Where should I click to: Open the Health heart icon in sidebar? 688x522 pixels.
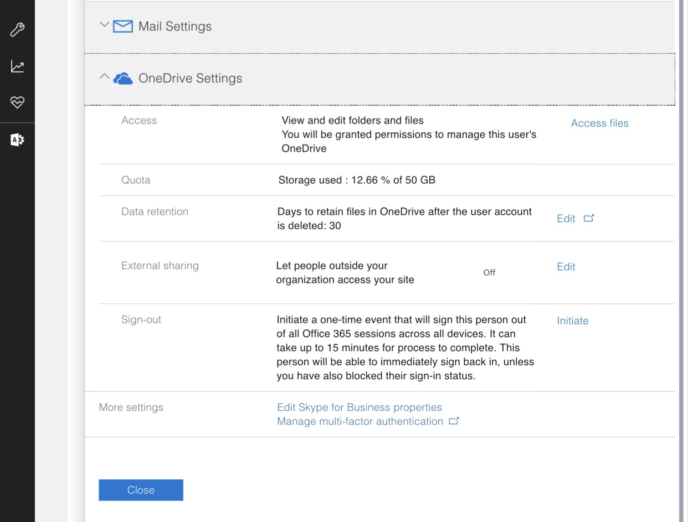coord(17,102)
